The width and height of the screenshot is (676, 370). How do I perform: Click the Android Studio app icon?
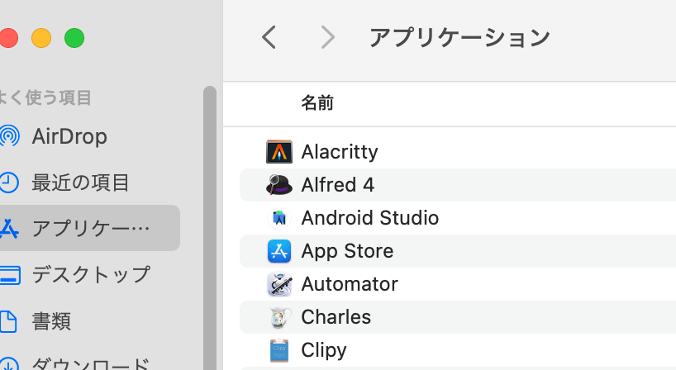[279, 218]
